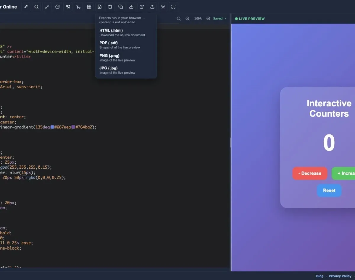Click the split pane divider handle
The height and width of the screenshot is (280, 355).
[230, 143]
